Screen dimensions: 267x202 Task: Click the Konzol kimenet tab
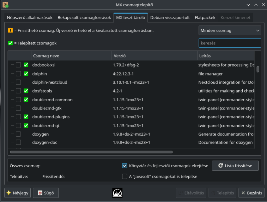[235, 18]
